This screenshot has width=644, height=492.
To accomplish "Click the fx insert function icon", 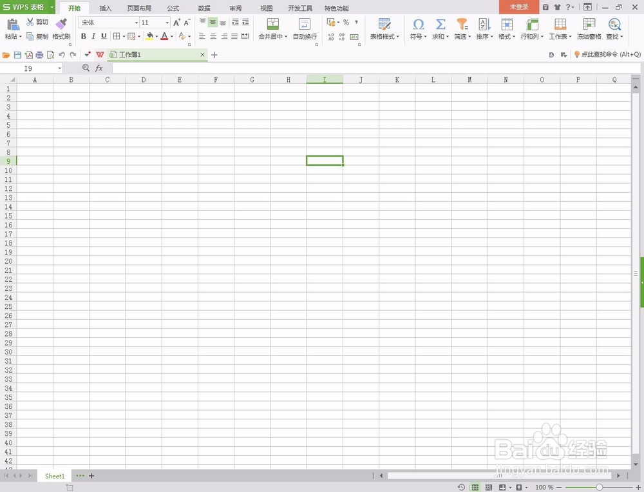I will coord(99,68).
